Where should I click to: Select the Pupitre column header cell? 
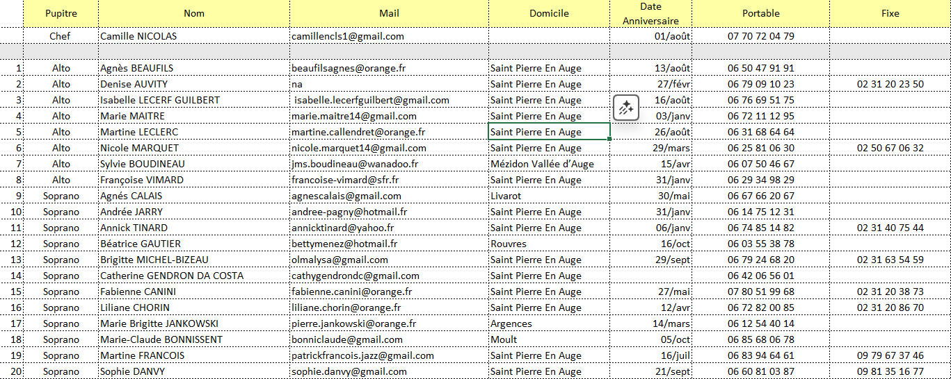(61, 13)
